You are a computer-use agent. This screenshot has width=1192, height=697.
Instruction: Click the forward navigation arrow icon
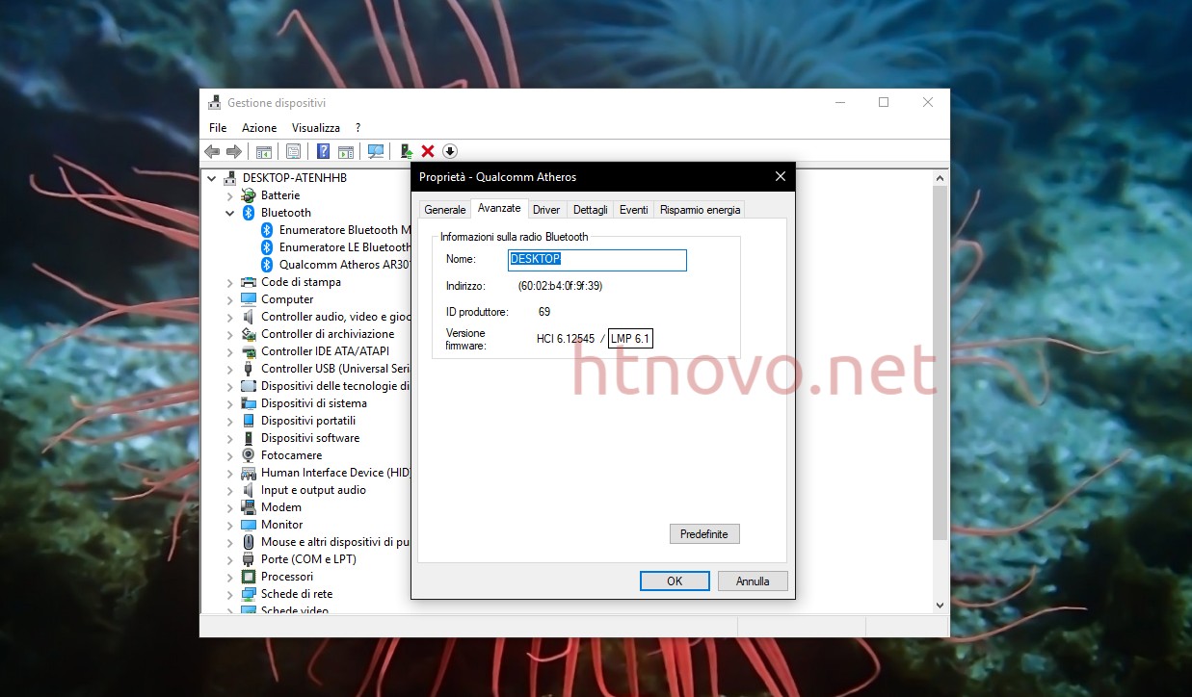click(x=234, y=151)
